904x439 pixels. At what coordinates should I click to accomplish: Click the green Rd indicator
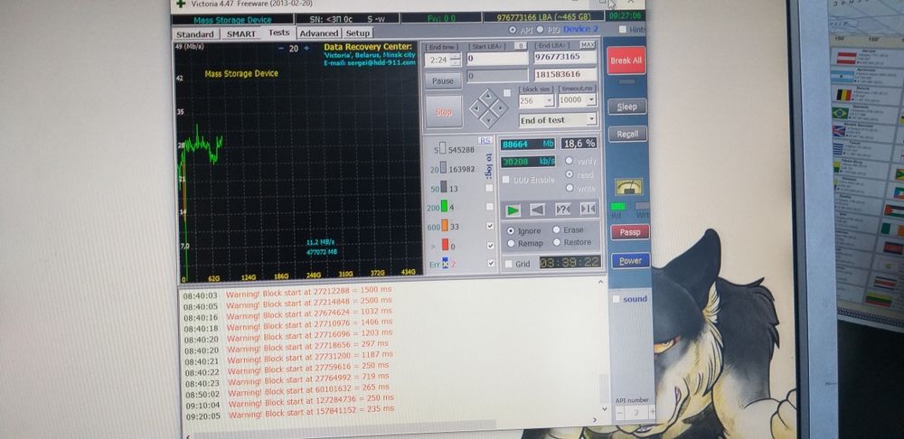click(x=617, y=206)
